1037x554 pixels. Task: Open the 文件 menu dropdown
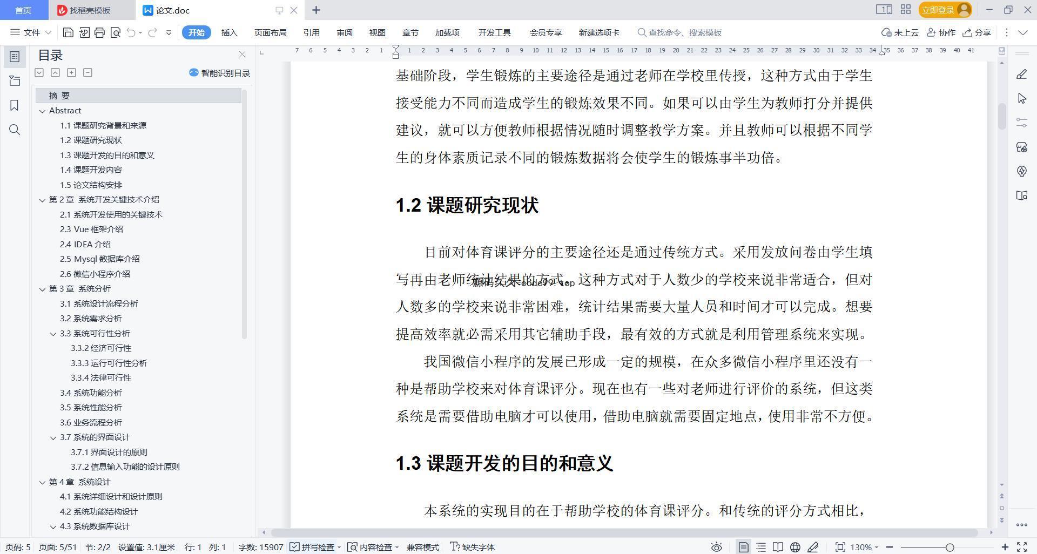point(31,32)
